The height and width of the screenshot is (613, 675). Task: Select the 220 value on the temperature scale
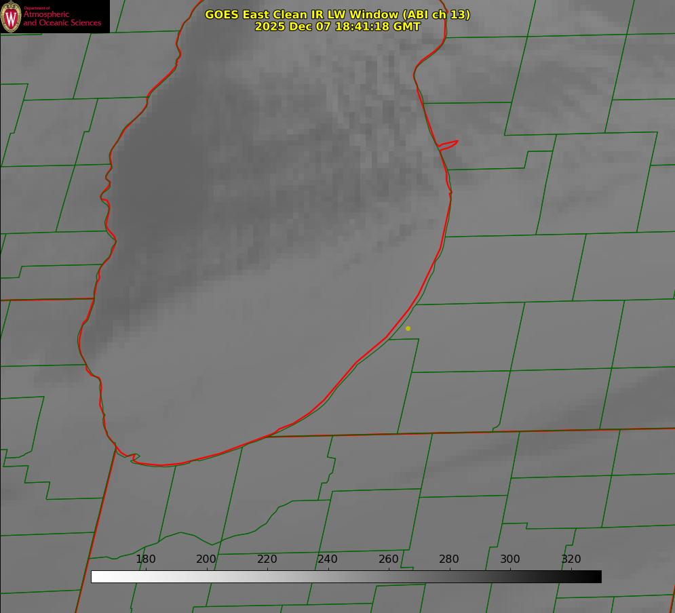[267, 559]
